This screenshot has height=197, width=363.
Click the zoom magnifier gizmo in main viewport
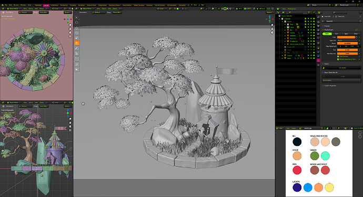(x=273, y=25)
